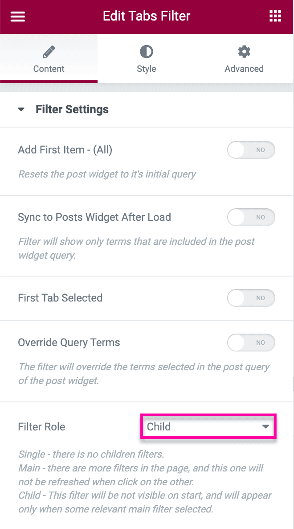Select the Content tab
The width and height of the screenshot is (294, 529).
pos(49,58)
